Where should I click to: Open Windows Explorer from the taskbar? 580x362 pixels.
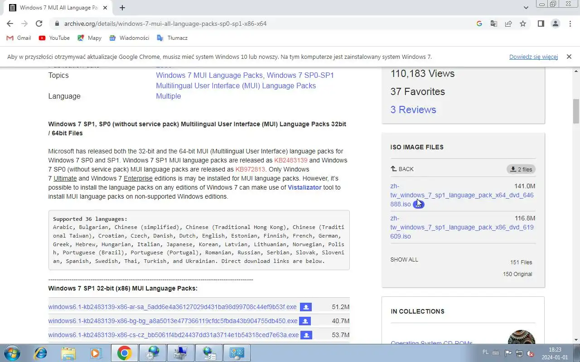pos(68,353)
